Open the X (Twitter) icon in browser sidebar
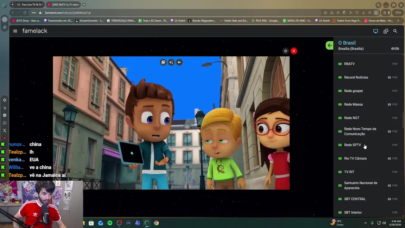 (4, 130)
